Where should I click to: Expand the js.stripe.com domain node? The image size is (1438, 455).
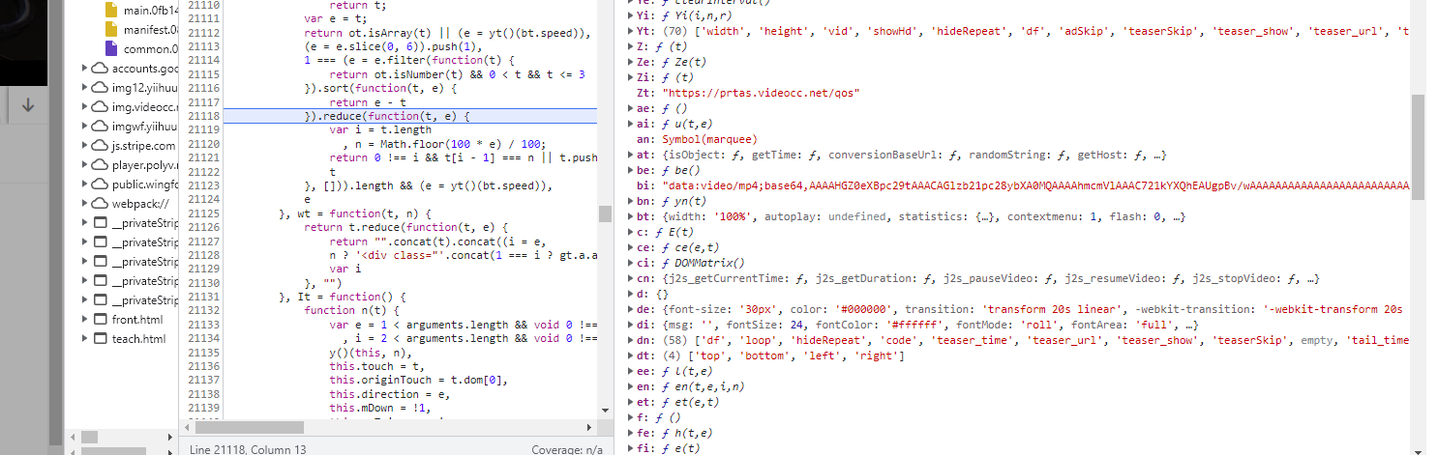(x=85, y=146)
